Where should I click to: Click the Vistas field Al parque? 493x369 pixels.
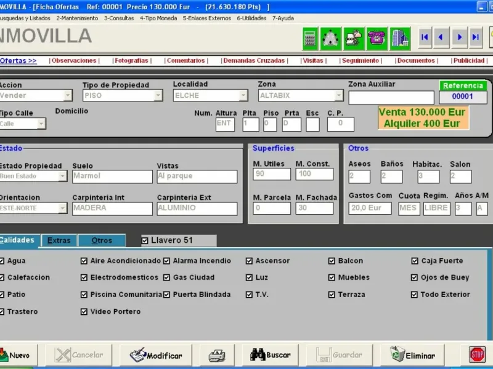coord(197,177)
